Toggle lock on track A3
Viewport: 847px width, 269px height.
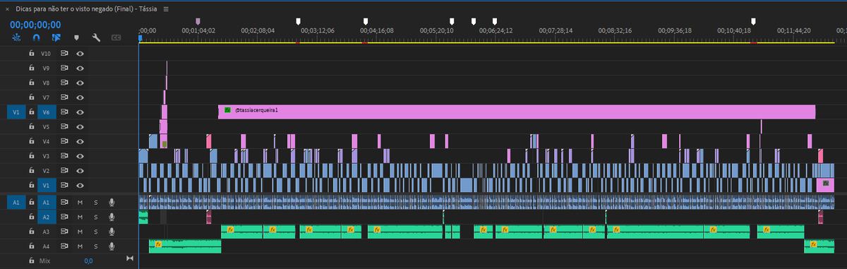(31, 231)
